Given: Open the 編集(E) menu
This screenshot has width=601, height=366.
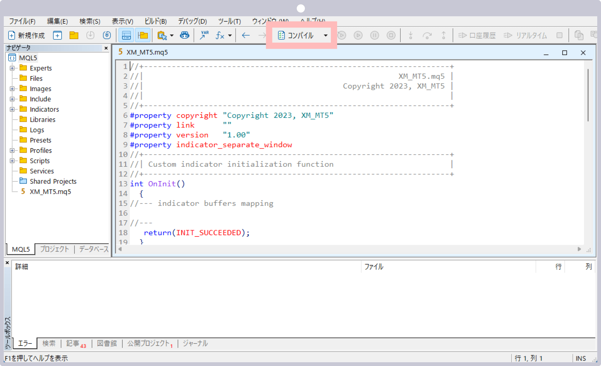Looking at the screenshot, I should click(57, 21).
